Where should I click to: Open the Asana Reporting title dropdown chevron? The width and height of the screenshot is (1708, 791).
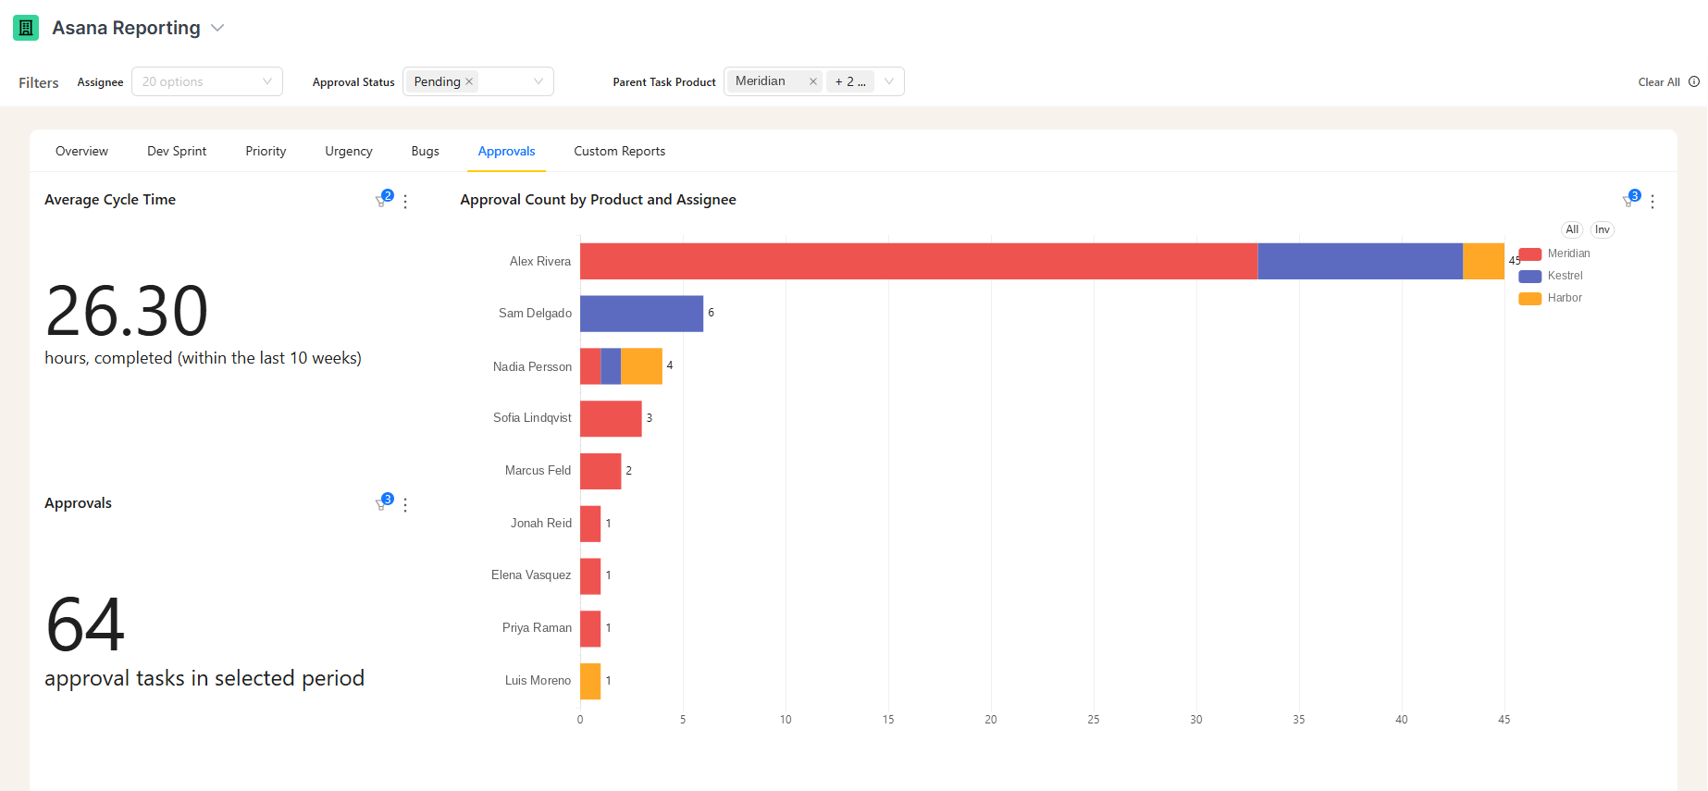217,28
